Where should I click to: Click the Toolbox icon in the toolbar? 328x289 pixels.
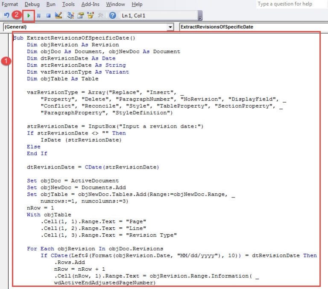[100, 16]
